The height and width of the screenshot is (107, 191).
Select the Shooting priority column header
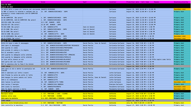coord(181,2)
